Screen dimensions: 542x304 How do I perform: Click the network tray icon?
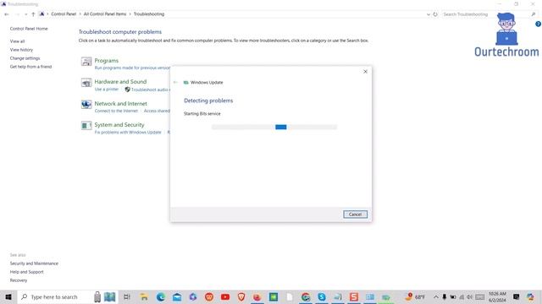462,296
